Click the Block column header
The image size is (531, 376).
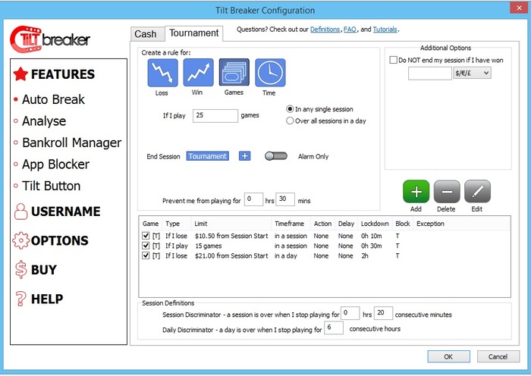click(x=403, y=224)
